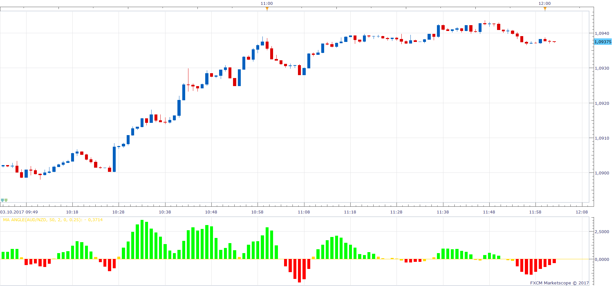
Task: Click the 0,0000 indicator scale label
Action: (602, 259)
